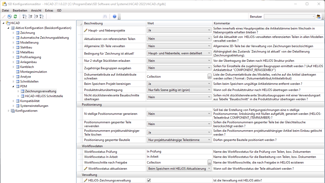Click the Beschreibung column header

point(114,23)
